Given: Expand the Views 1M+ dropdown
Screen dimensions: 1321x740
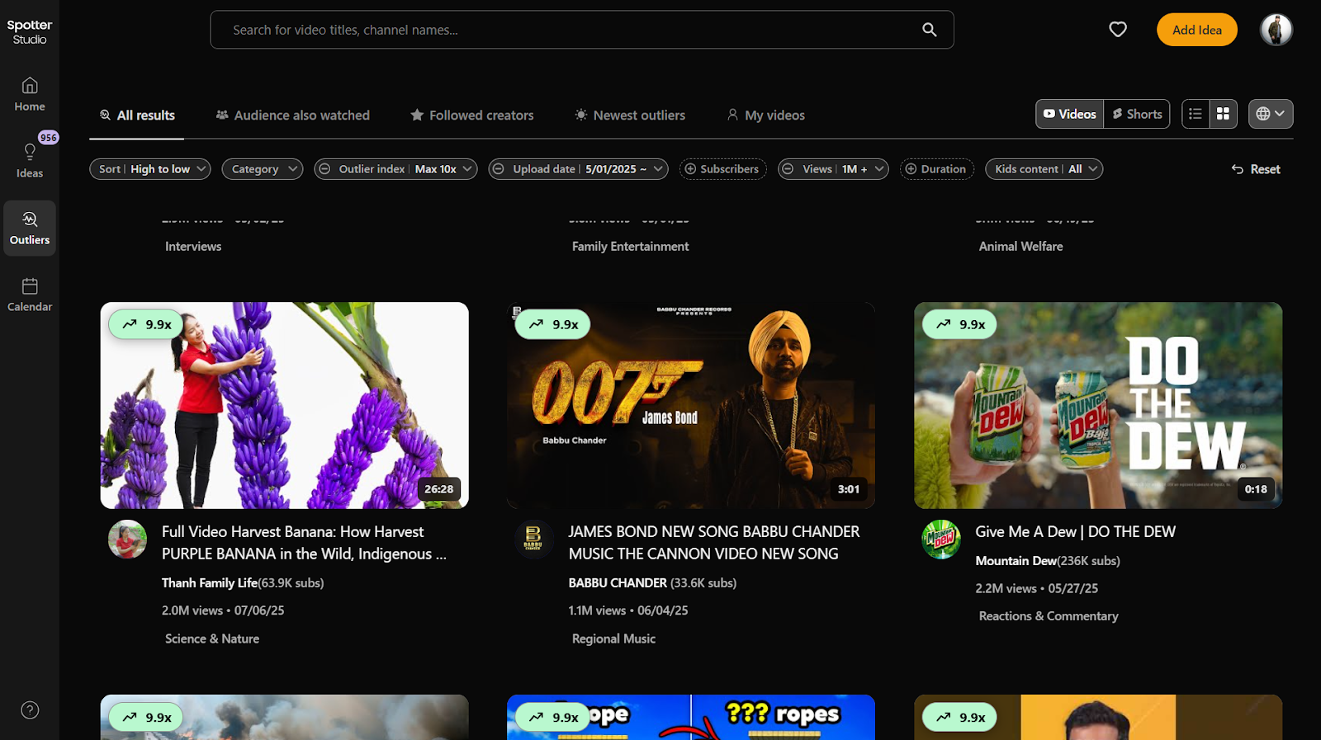Looking at the screenshot, I should 879,169.
